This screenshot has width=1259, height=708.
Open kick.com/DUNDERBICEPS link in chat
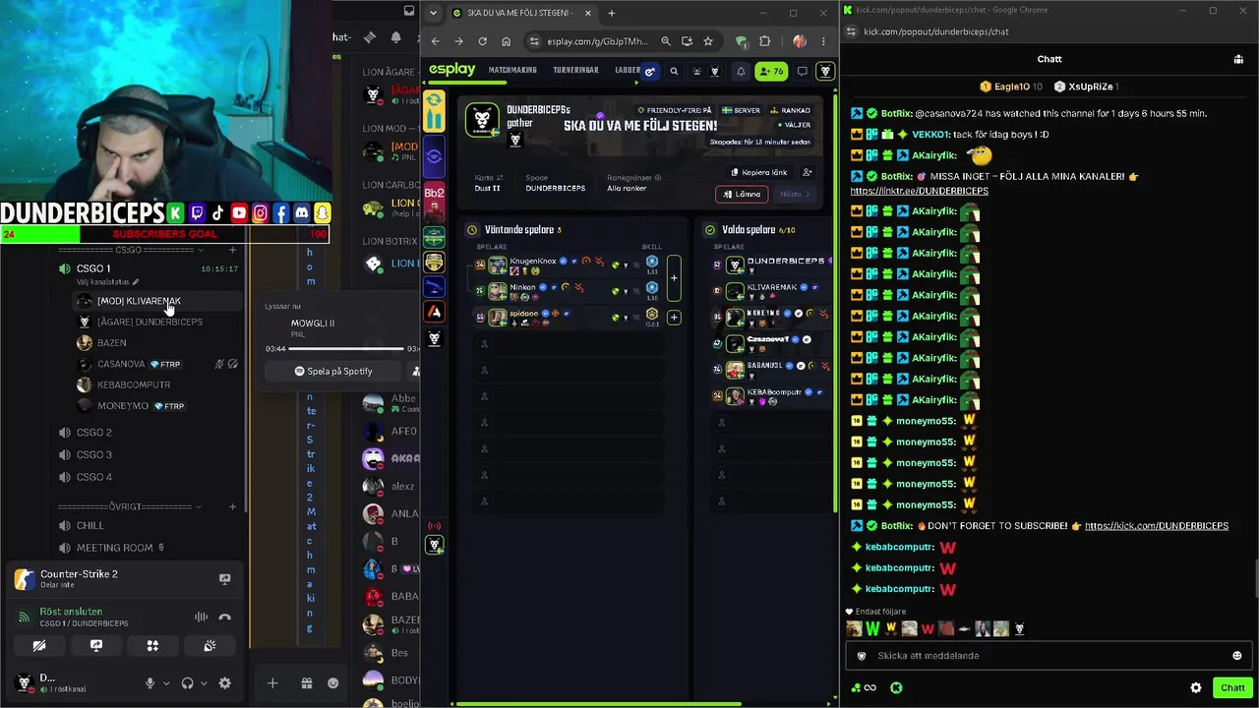tap(1157, 526)
